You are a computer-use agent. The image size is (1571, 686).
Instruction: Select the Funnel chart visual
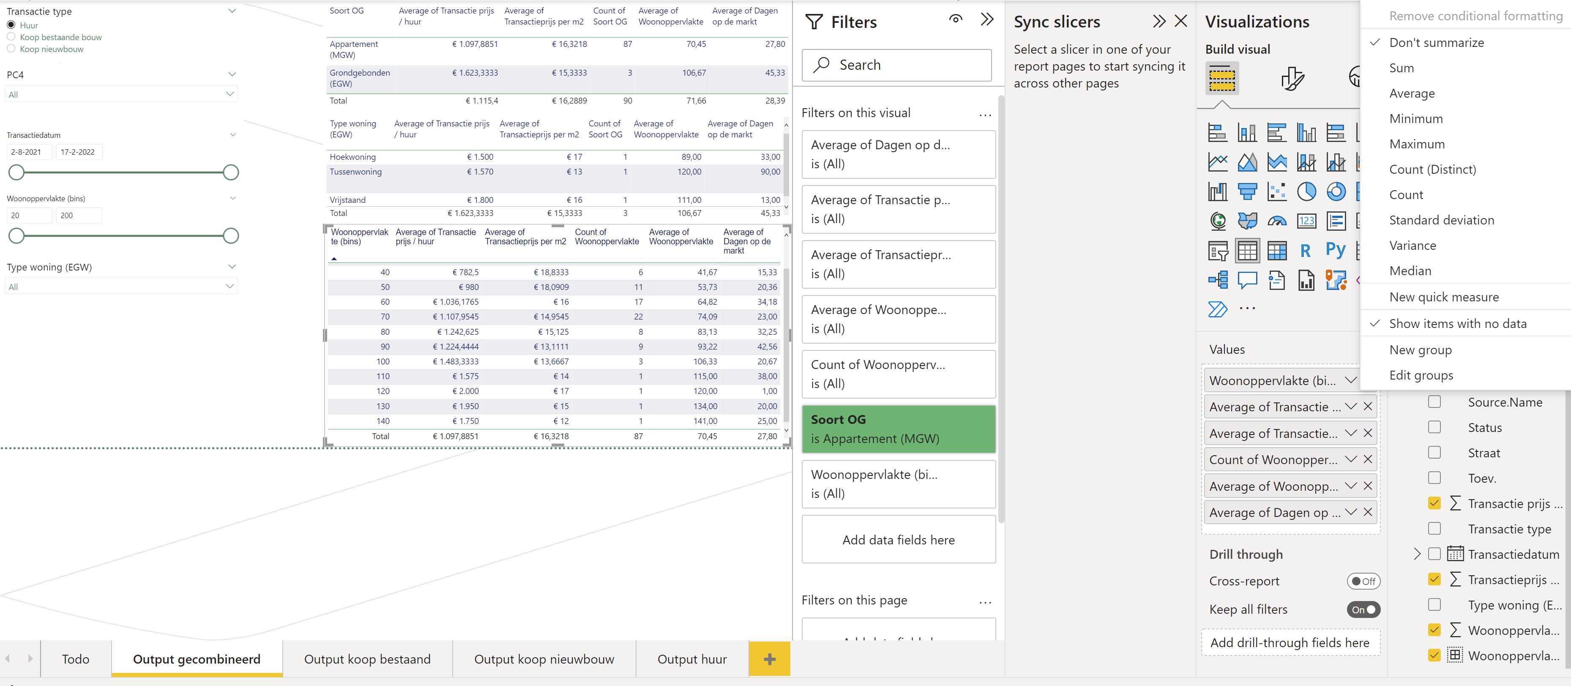(1247, 191)
